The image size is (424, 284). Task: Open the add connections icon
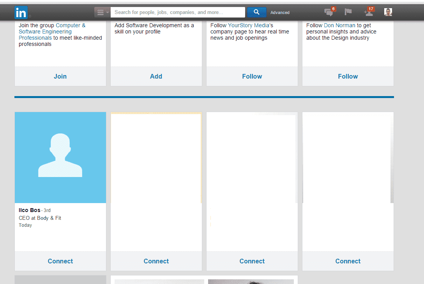pos(368,12)
